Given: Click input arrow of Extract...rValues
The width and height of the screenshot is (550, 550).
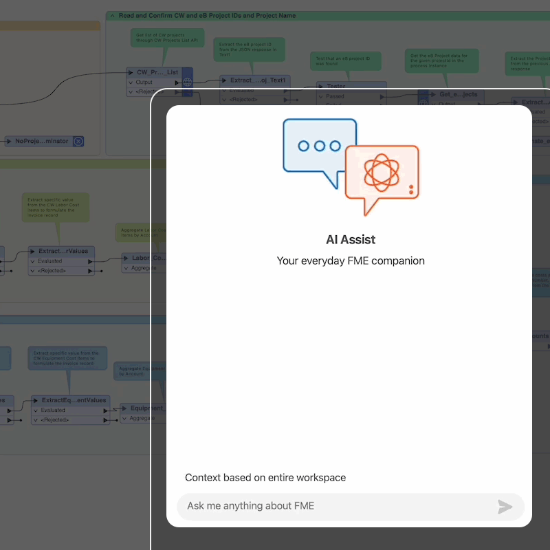Looking at the screenshot, I should point(32,251).
